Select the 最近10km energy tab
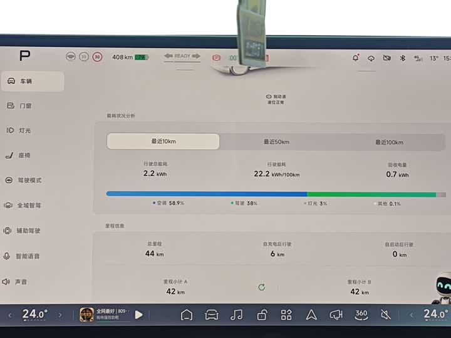451x338 pixels. coord(163,141)
